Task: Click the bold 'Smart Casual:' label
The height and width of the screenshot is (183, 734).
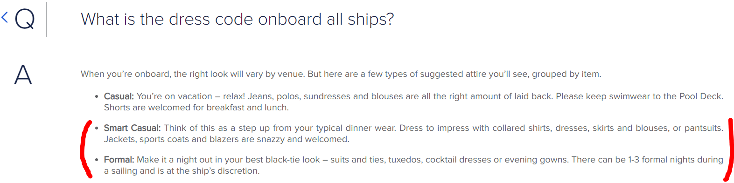Action: point(132,128)
